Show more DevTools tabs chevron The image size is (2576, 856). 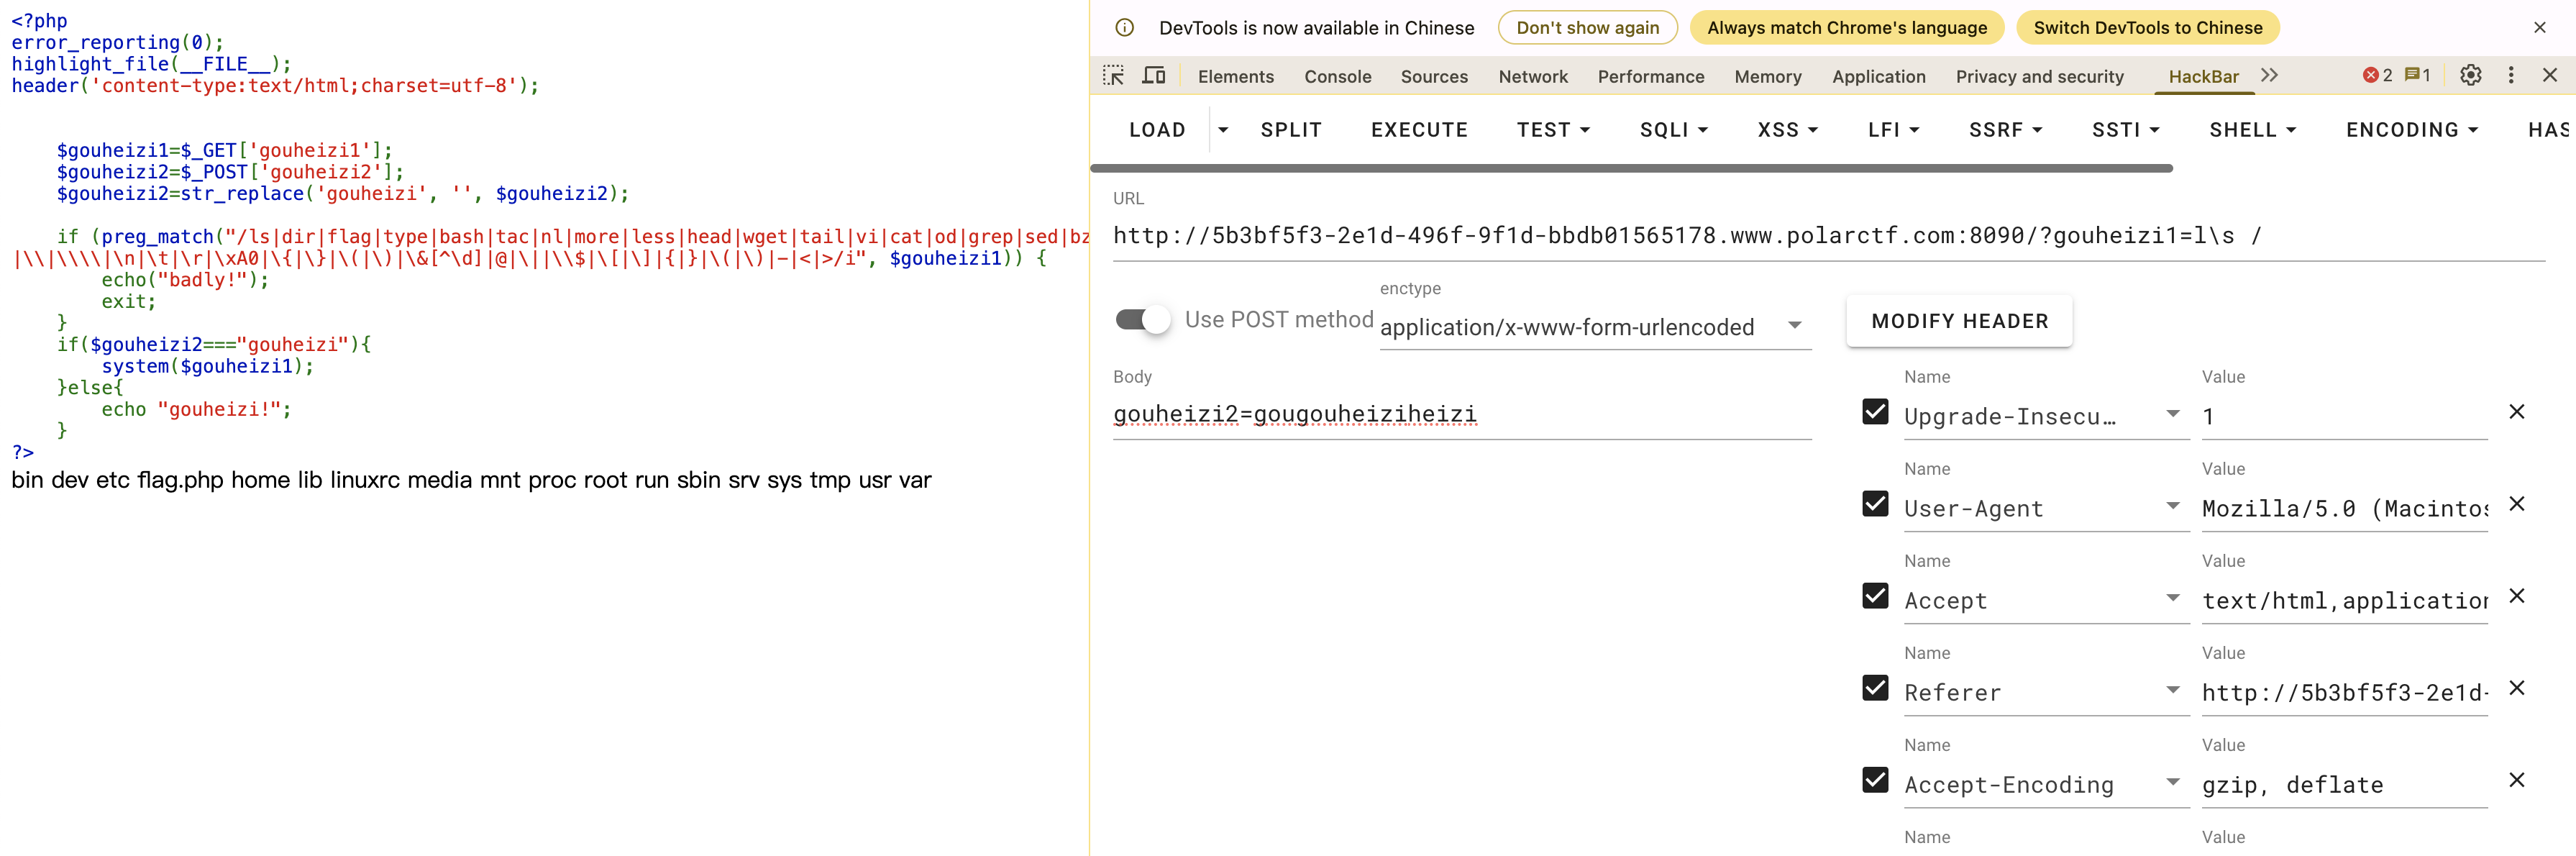2269,76
